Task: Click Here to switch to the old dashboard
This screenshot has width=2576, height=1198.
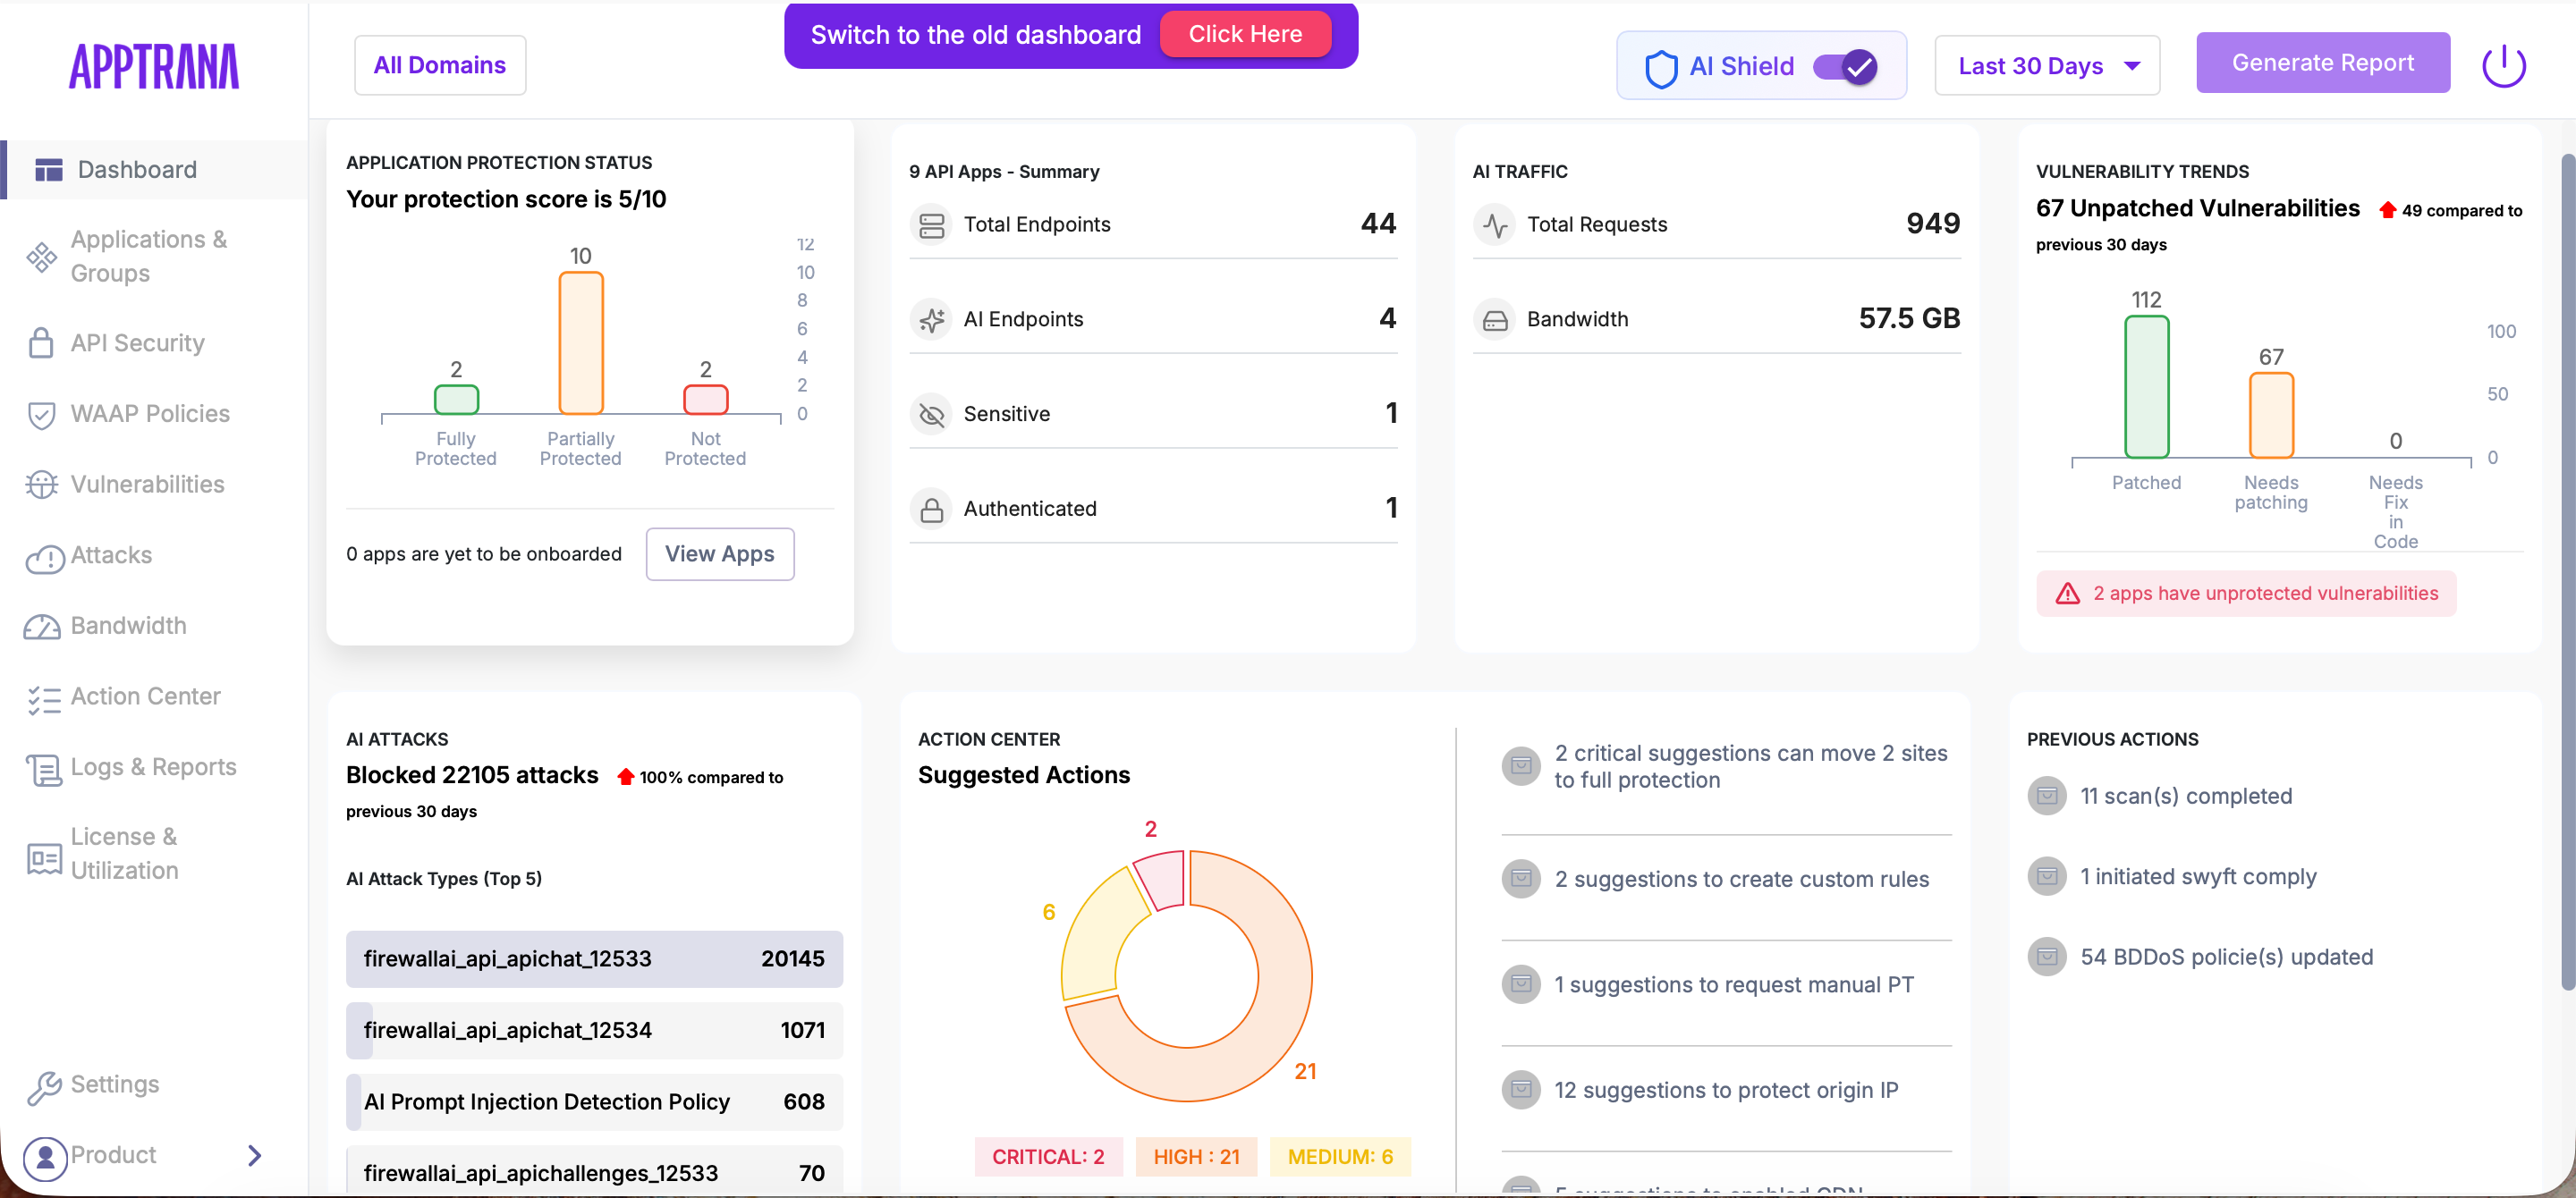Action: pyautogui.click(x=1244, y=34)
